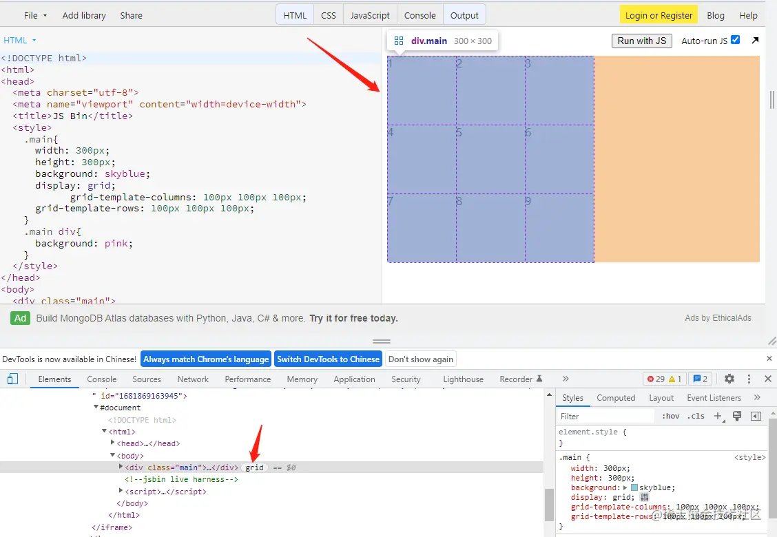Dismiss the DevTools language notification bar
Image resolution: width=777 pixels, height=537 pixels.
769,358
